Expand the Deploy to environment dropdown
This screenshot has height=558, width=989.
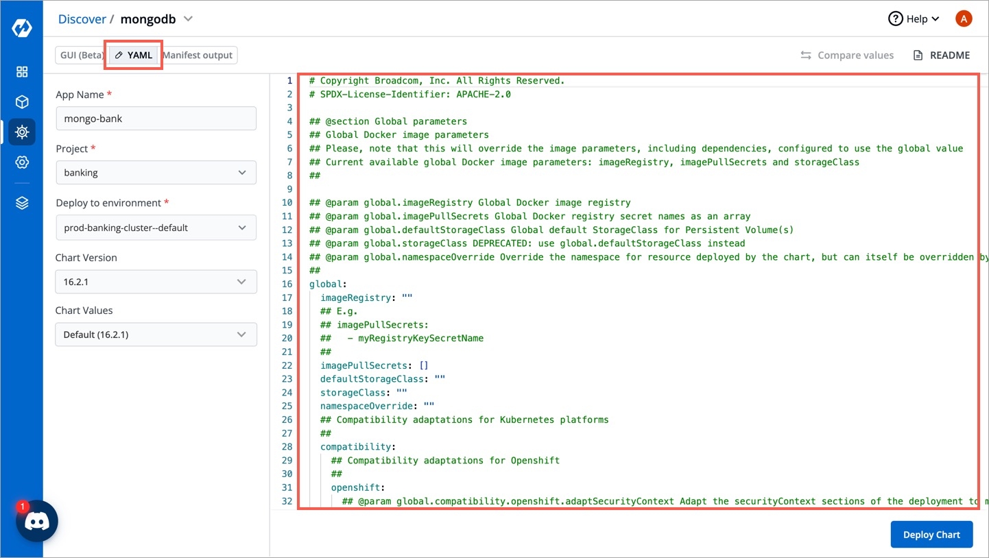pyautogui.click(x=156, y=227)
